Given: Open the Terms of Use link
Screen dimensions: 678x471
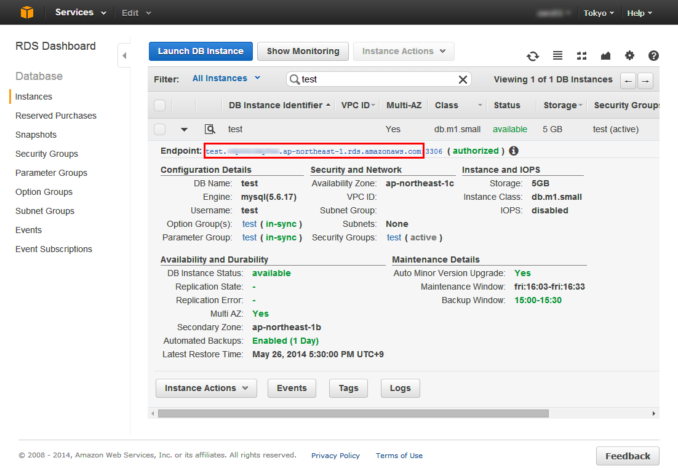Looking at the screenshot, I should pos(399,456).
